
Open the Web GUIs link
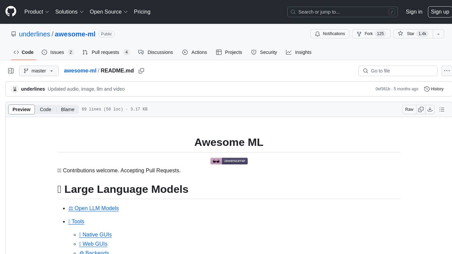[x=93, y=244]
